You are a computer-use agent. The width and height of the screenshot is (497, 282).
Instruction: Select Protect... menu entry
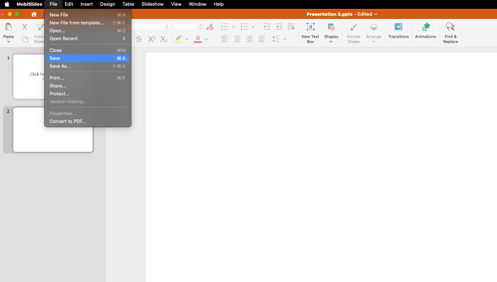[88, 94]
